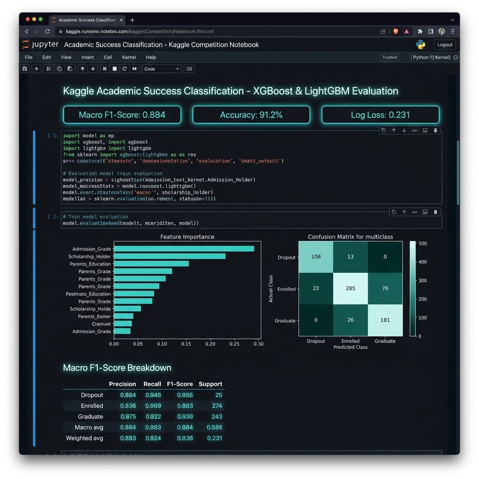This screenshot has height=479, width=479.
Task: Toggle the browser sidebar panel icon
Action: coord(431,31)
